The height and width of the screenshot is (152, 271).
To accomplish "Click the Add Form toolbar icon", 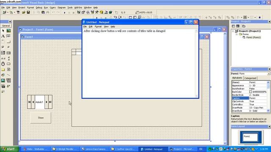I will click(x=11, y=12).
